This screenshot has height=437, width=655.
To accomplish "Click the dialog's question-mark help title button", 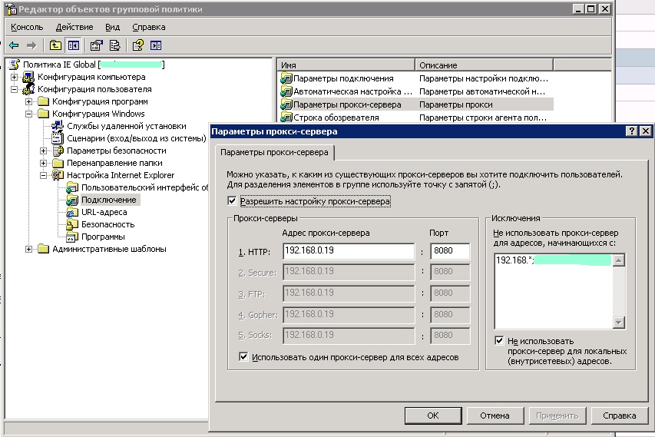I will pyautogui.click(x=632, y=131).
